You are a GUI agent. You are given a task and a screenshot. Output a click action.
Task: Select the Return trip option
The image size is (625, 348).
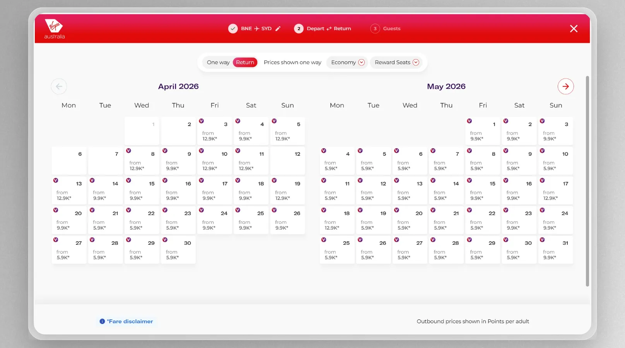point(245,62)
